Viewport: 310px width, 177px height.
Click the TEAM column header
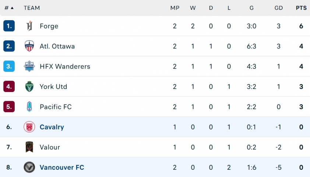point(32,8)
